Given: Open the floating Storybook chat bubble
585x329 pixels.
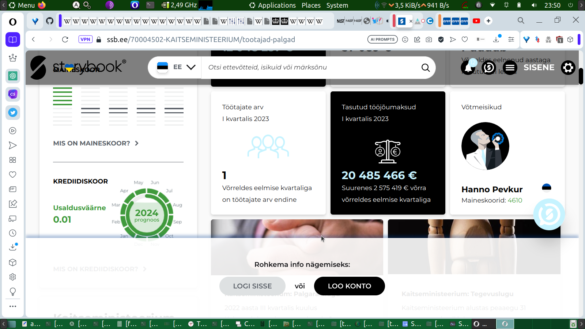Looking at the screenshot, I should click(549, 215).
